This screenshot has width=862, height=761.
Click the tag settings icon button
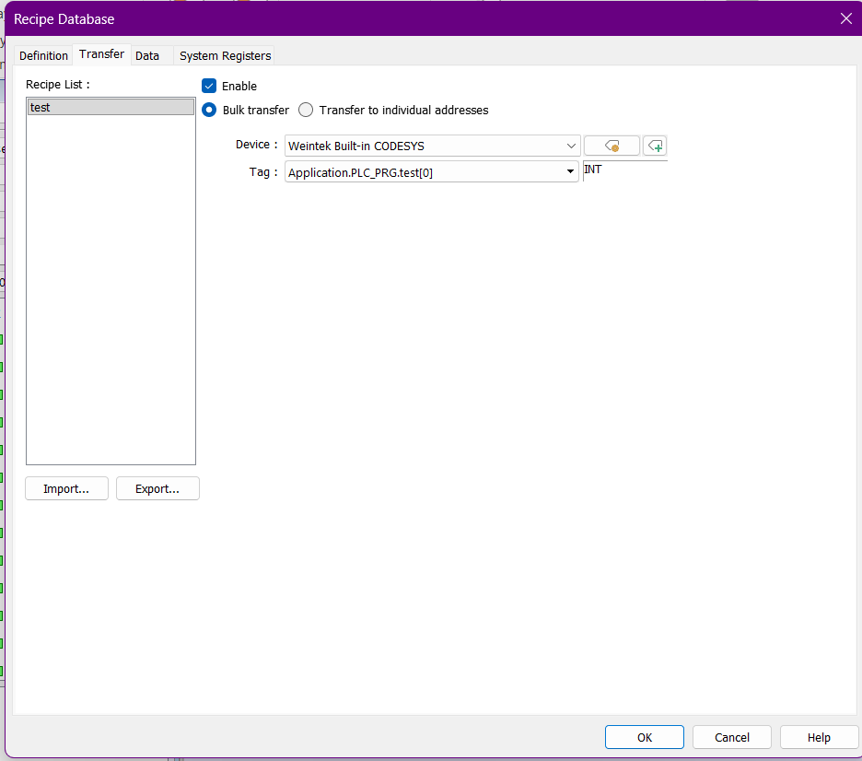[612, 146]
